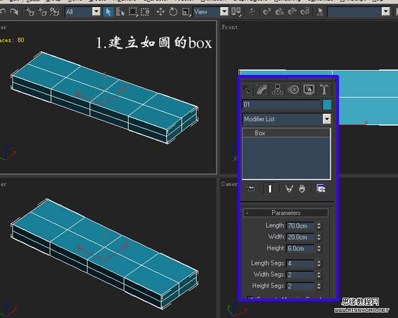This screenshot has width=398, height=318.
Task: Switch to the Create command panel tab
Action: click(246, 90)
